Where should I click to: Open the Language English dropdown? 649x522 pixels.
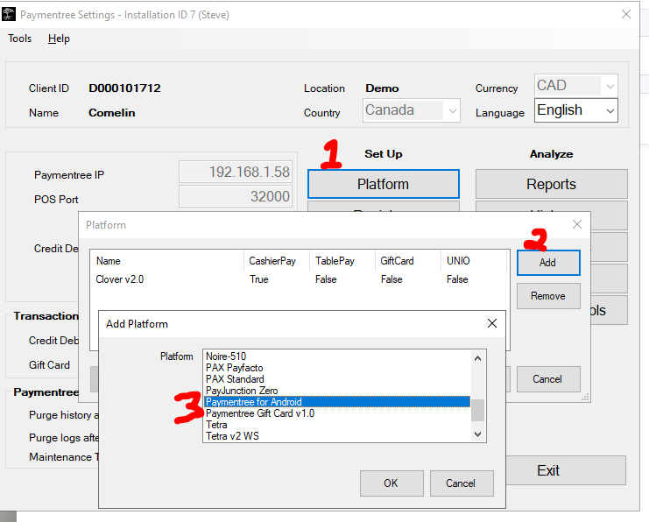coord(575,110)
